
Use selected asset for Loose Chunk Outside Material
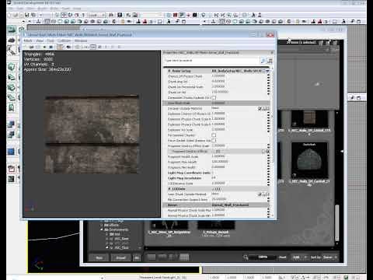tap(260, 194)
